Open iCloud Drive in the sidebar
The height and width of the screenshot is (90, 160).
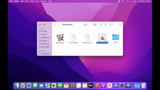tap(44, 54)
